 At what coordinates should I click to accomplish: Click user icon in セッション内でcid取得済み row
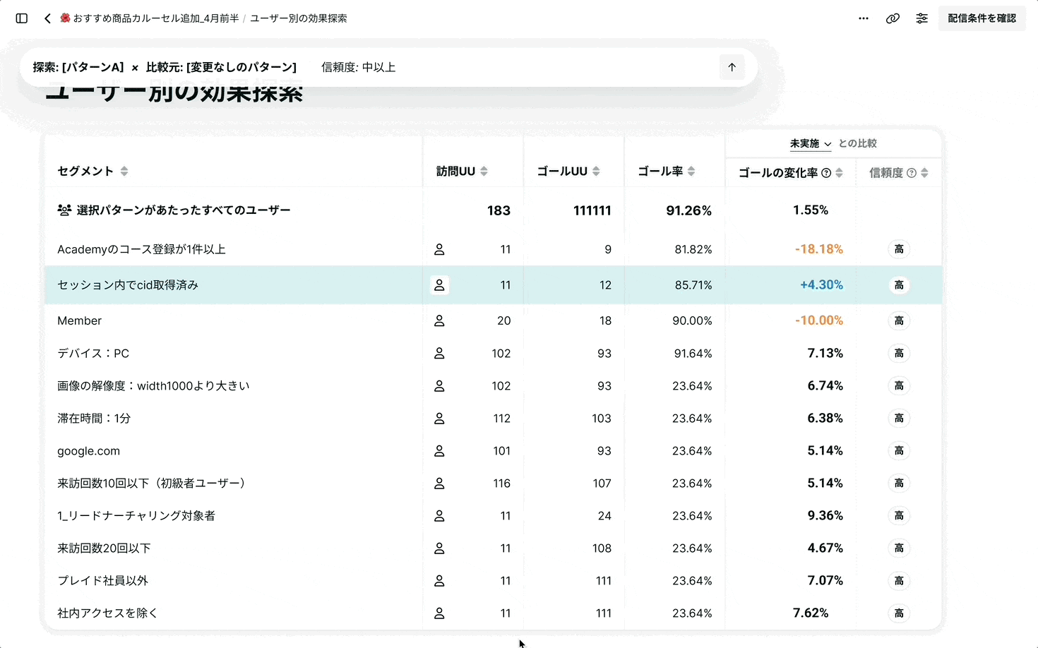439,285
